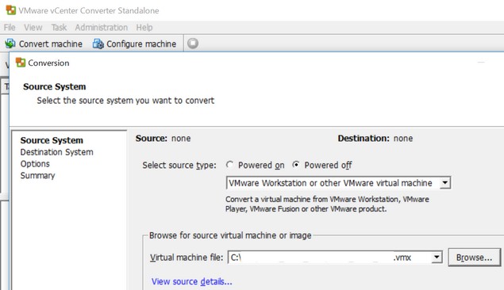Click the bold Source System page heading
The height and width of the screenshot is (290, 504).
[54, 86]
